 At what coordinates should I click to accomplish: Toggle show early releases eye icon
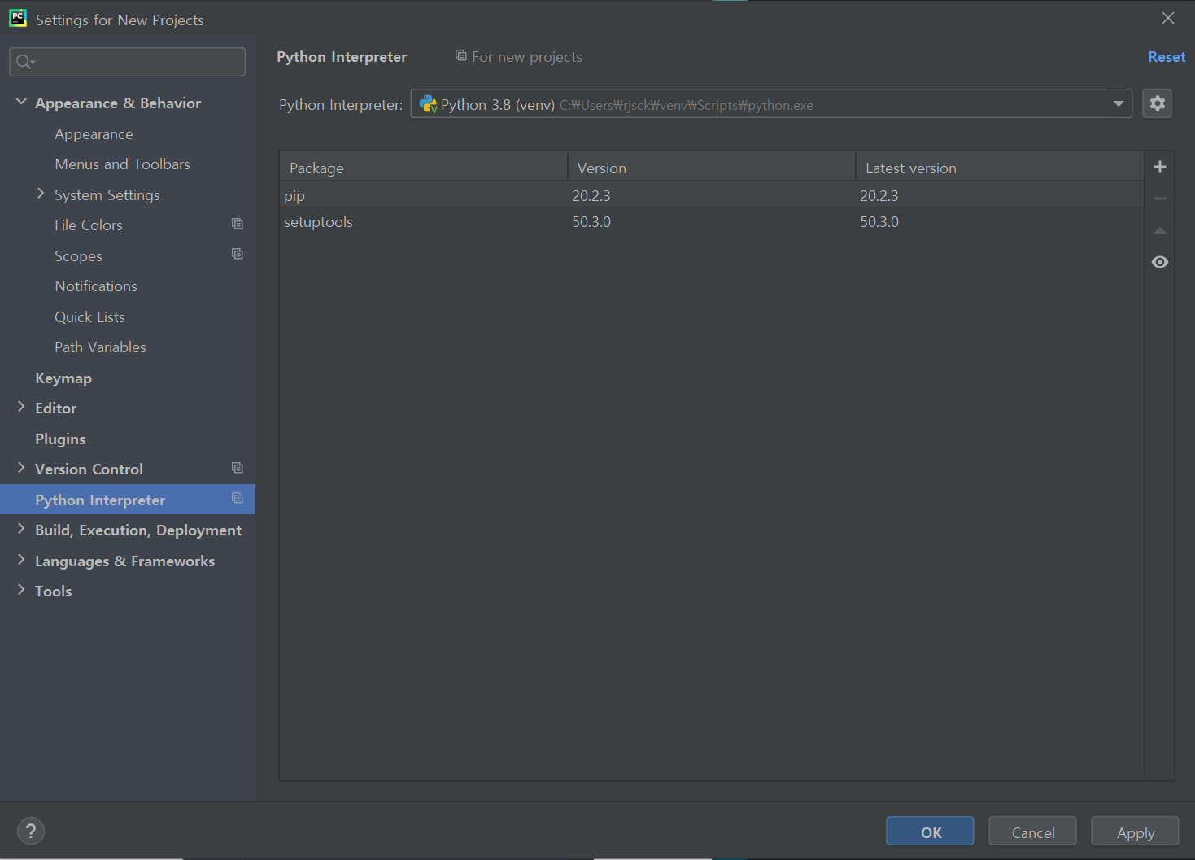point(1160,262)
